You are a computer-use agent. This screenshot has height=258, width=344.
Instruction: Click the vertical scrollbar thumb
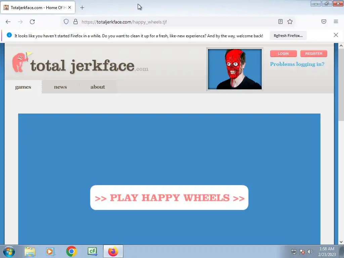pyautogui.click(x=341, y=85)
